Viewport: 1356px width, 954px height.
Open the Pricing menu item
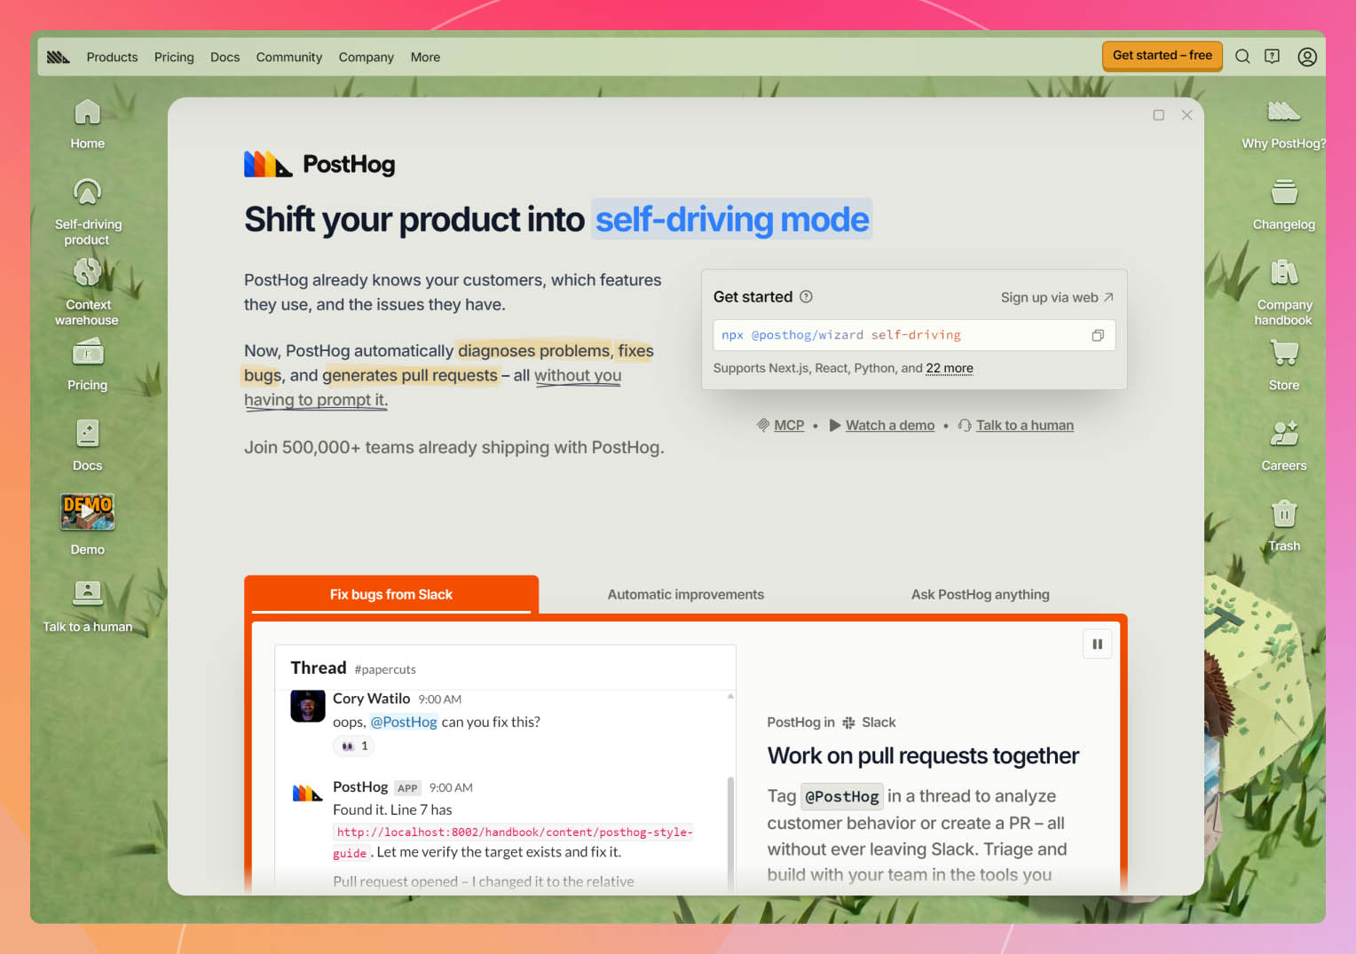click(x=174, y=57)
